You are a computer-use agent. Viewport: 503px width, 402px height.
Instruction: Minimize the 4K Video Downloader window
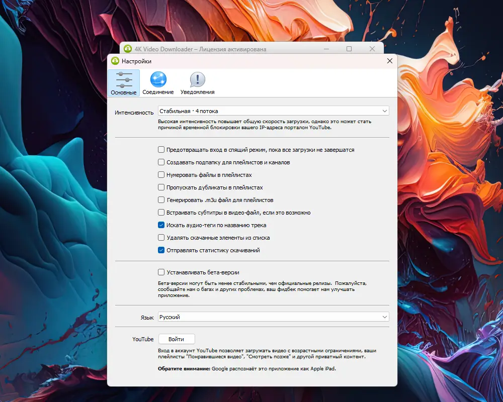[326, 49]
